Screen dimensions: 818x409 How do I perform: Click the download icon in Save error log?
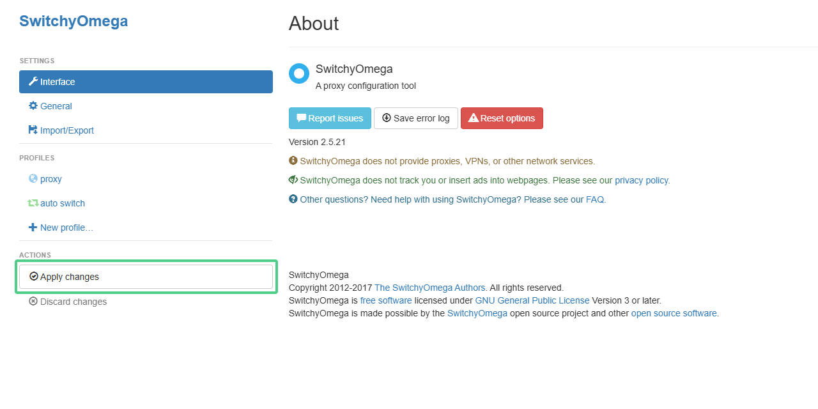click(x=387, y=118)
